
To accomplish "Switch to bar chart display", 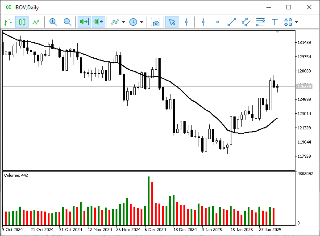I will 8,22.
